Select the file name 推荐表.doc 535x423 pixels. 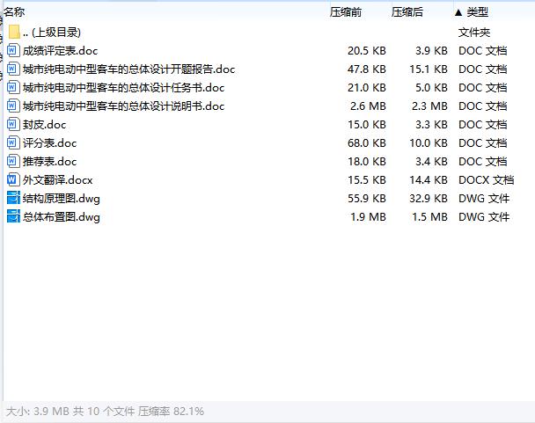click(50, 161)
